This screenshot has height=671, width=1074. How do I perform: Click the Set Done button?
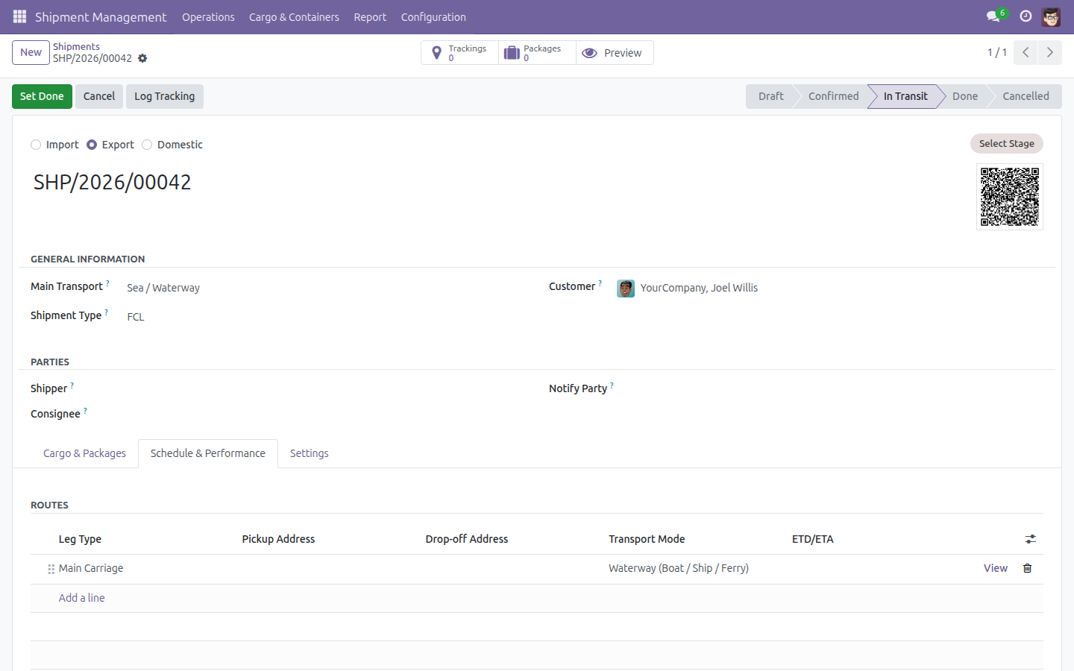pyautogui.click(x=42, y=96)
